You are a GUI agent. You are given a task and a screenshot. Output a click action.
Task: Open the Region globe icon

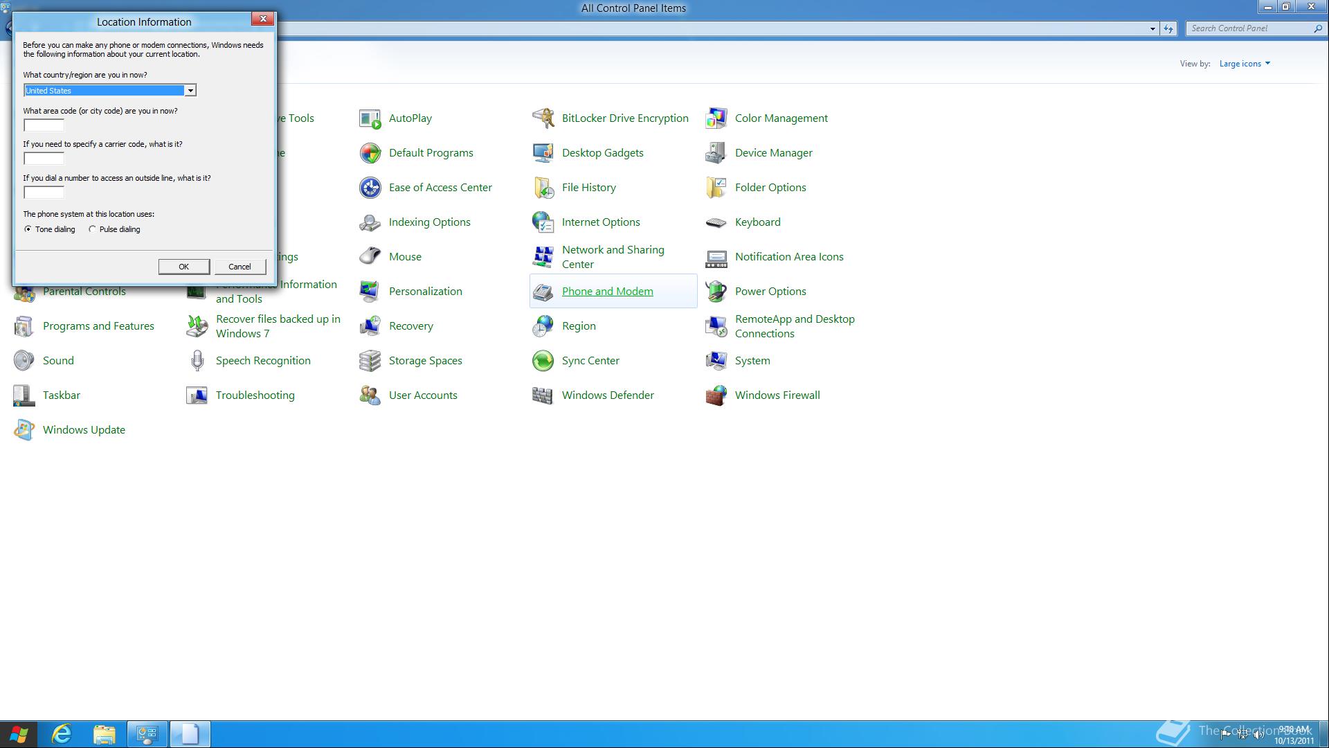tap(543, 326)
